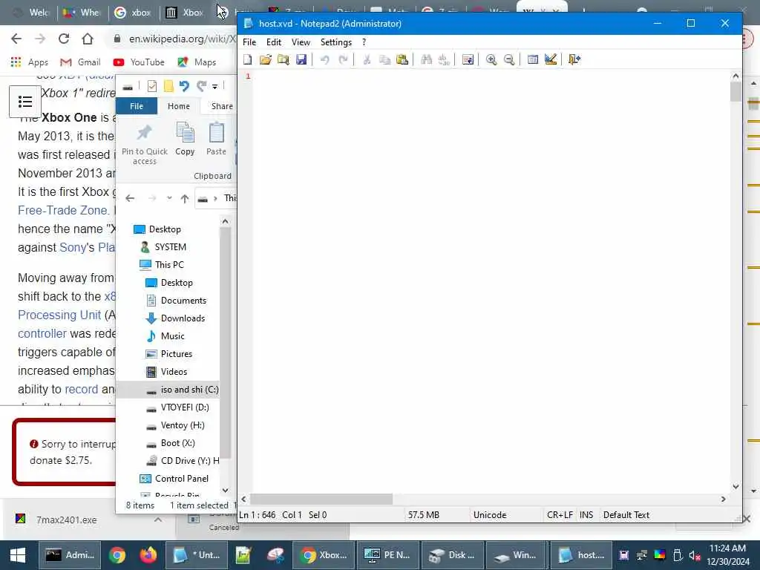Open Find with the binoculars icon

426,59
